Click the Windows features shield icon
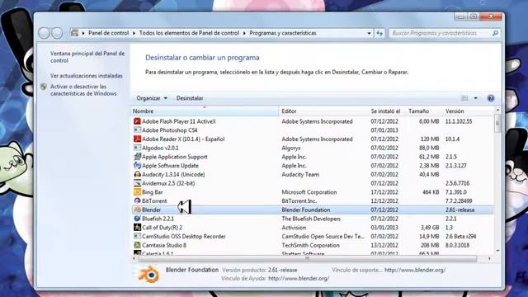 [x=44, y=87]
